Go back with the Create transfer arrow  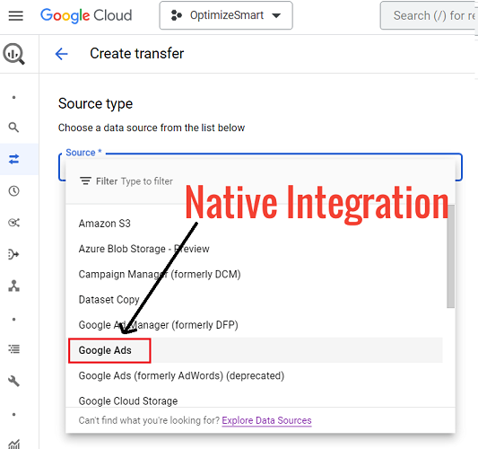pyautogui.click(x=61, y=54)
